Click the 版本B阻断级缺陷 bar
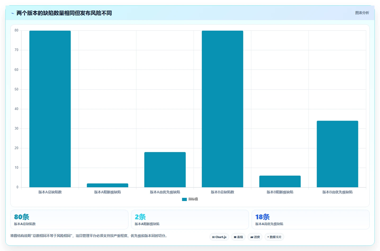This screenshot has width=380, height=251. click(x=280, y=181)
